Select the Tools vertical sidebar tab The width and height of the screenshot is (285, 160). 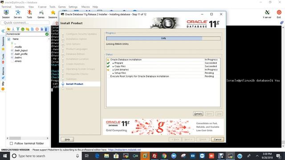(3, 59)
